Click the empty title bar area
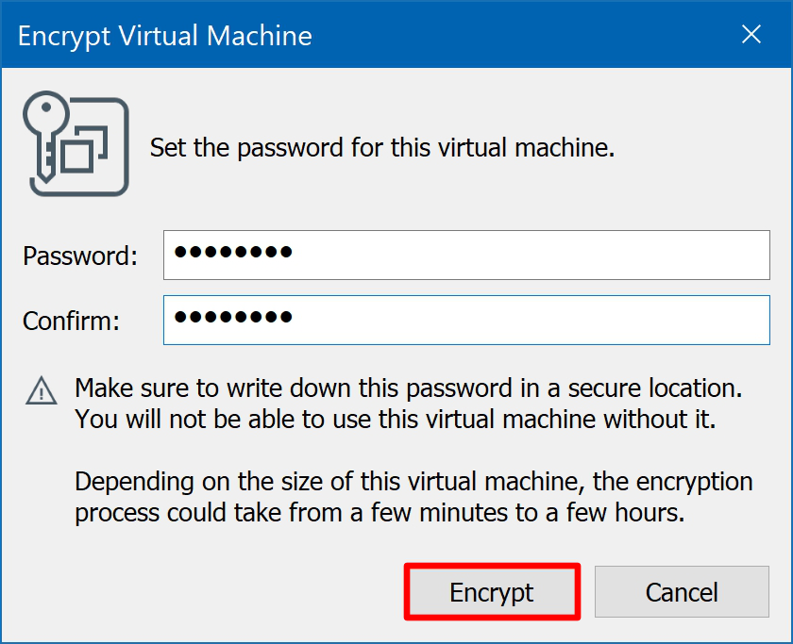This screenshot has height=644, width=793. (519, 36)
